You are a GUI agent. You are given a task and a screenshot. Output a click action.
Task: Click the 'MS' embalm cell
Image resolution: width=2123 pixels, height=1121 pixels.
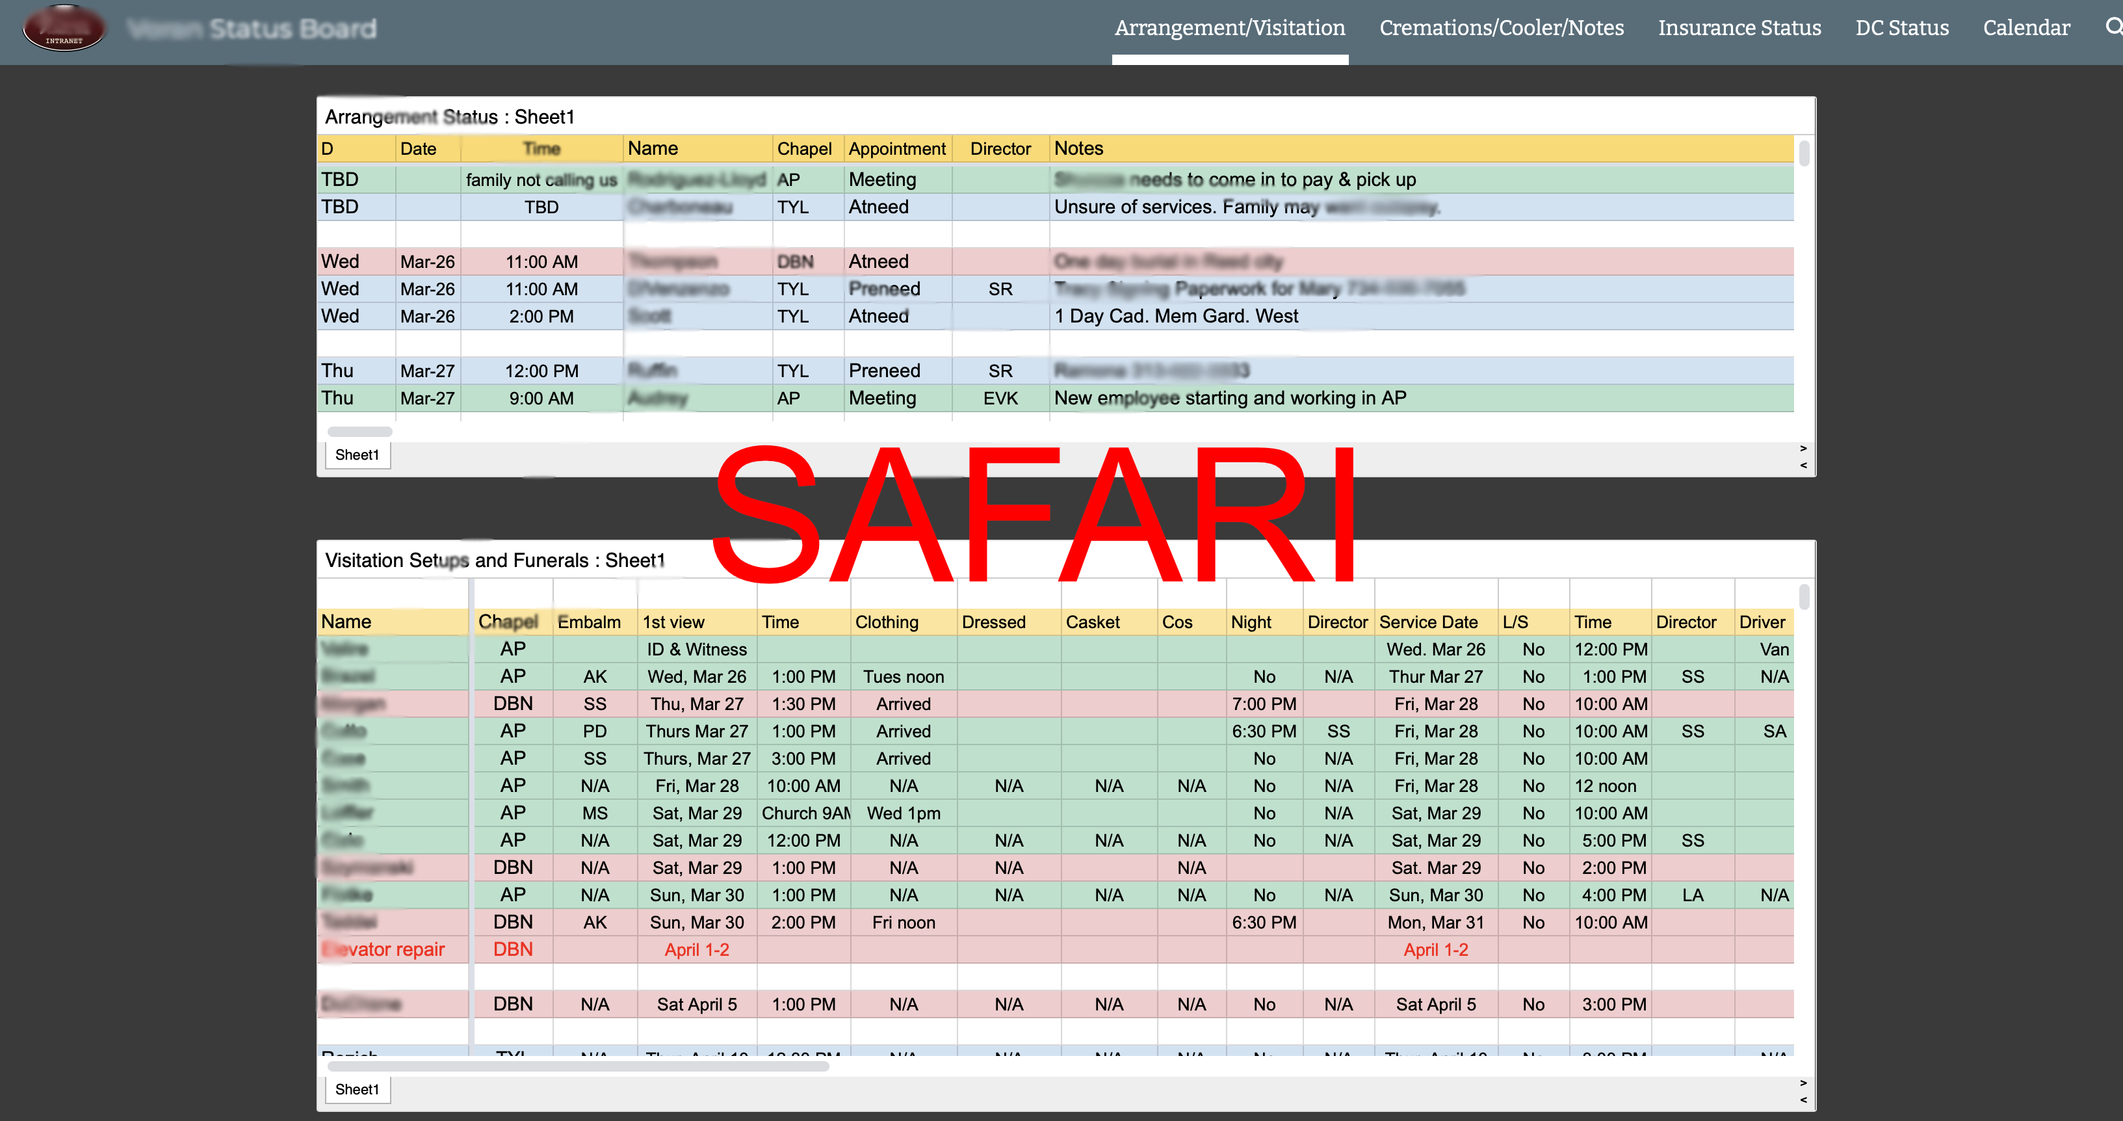pos(594,813)
